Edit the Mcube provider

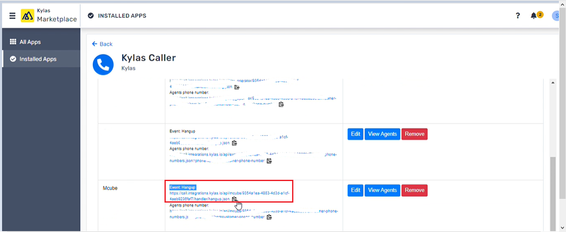[356, 190]
